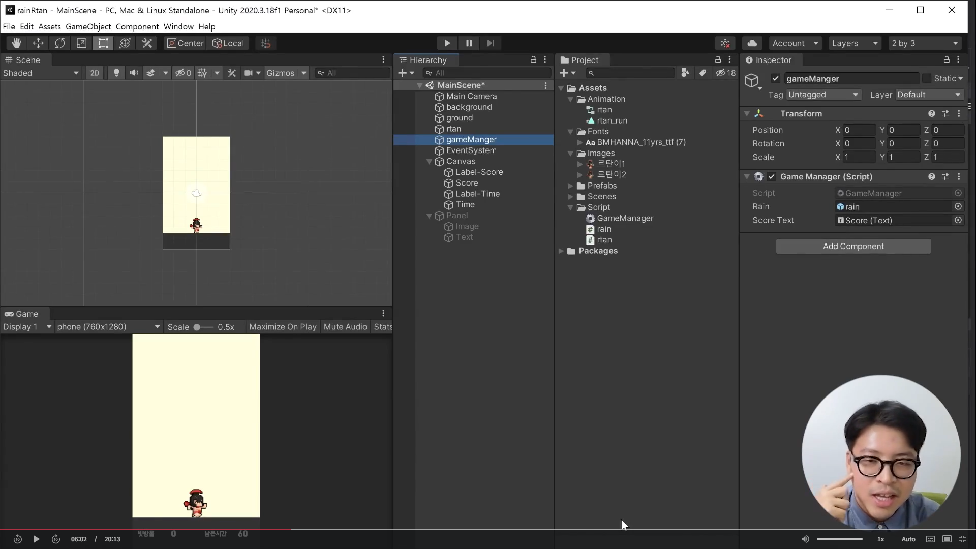Select the rtan object in Hierarchy
The width and height of the screenshot is (976, 549).
click(x=453, y=129)
